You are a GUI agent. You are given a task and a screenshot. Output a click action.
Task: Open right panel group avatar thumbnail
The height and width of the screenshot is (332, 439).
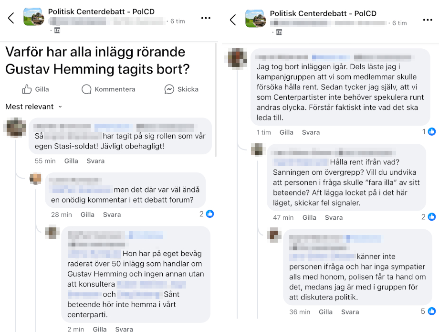point(255,19)
